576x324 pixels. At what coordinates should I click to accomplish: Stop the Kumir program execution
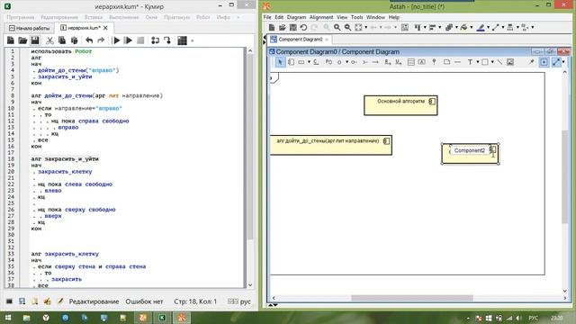[140, 40]
